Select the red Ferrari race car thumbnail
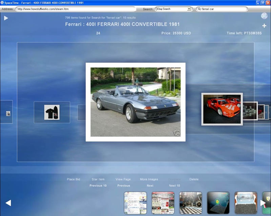The height and width of the screenshot is (216, 271). tap(222, 109)
